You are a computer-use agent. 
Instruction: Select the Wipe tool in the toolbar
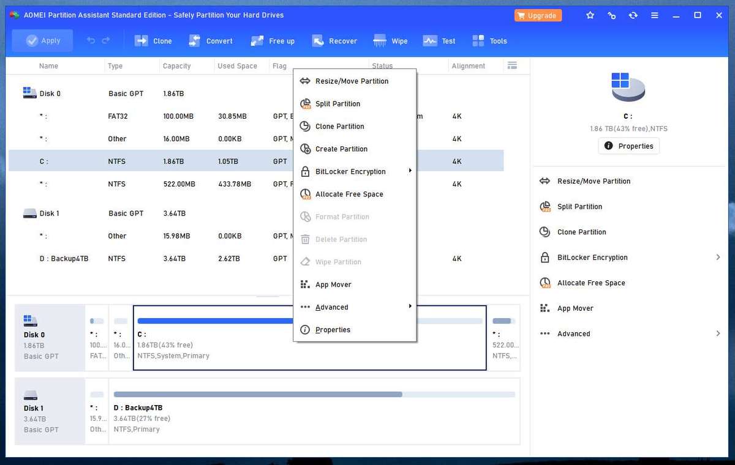pyautogui.click(x=391, y=41)
